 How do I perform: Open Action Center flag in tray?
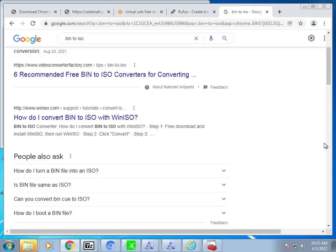click(287, 246)
